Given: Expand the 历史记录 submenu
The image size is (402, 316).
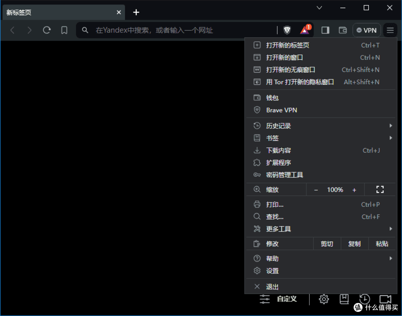Looking at the screenshot, I should (320, 126).
